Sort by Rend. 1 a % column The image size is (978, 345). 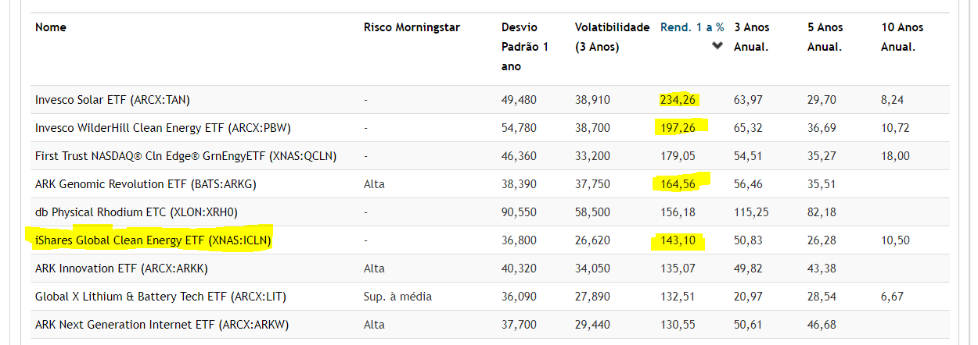pyautogui.click(x=692, y=27)
